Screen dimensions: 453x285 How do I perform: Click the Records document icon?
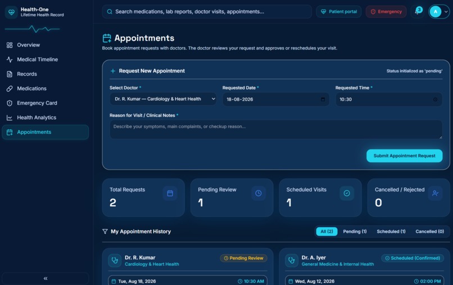pyautogui.click(x=10, y=74)
